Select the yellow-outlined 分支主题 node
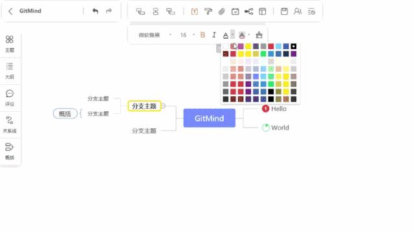 tap(144, 106)
